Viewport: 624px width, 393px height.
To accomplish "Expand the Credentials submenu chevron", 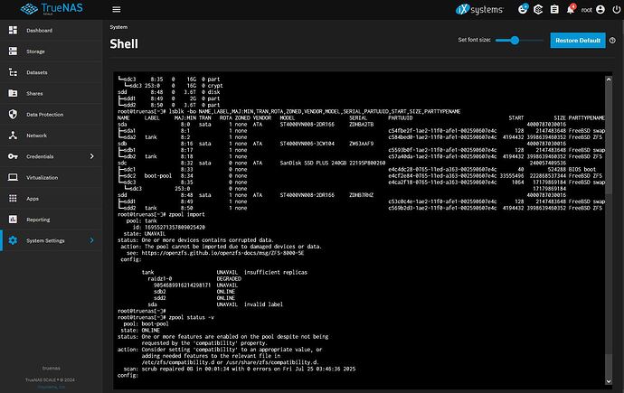I will click(90, 156).
